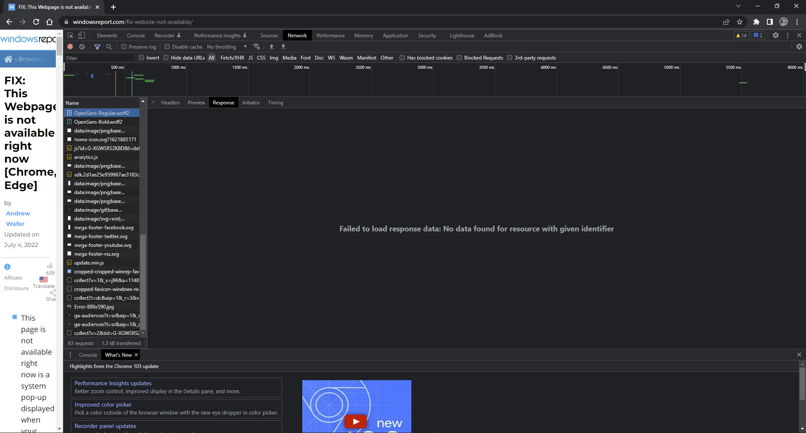Select mega-footer-youtube.svg request row
The image size is (806, 433).
(x=102, y=245)
